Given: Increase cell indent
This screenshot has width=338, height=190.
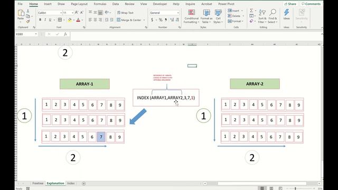Looking at the screenshot, I should (111, 20).
